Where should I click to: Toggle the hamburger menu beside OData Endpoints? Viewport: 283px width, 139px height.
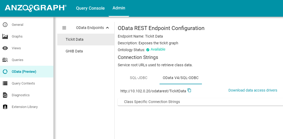pos(64,28)
